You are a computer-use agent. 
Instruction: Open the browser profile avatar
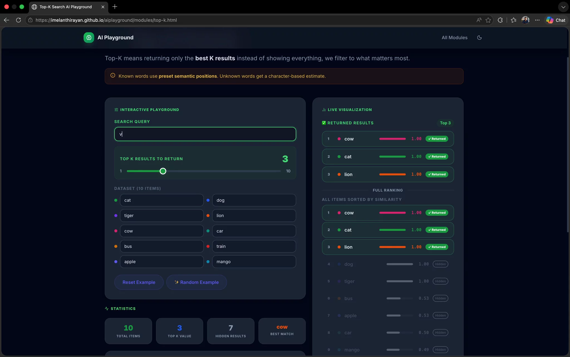click(x=525, y=20)
